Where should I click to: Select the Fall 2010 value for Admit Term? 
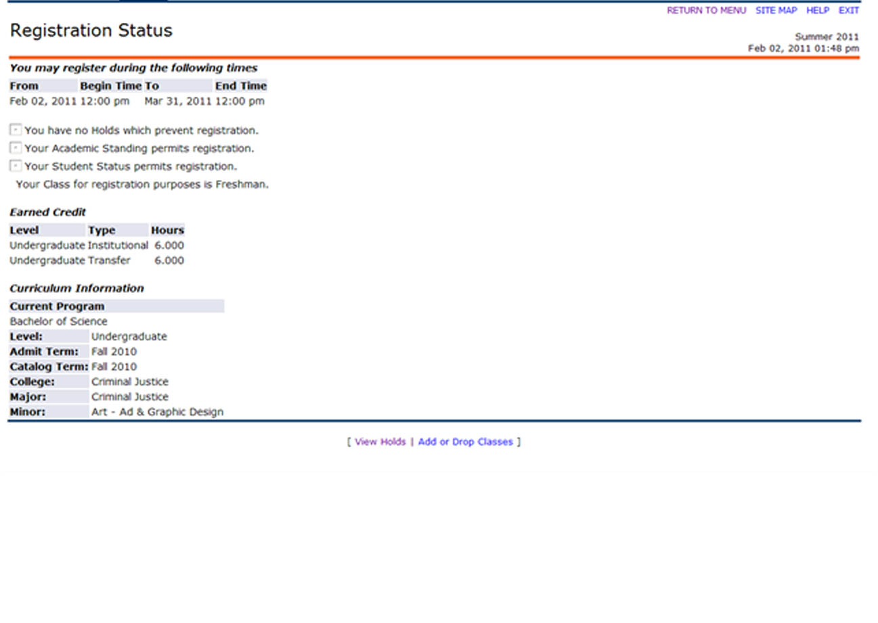[114, 352]
